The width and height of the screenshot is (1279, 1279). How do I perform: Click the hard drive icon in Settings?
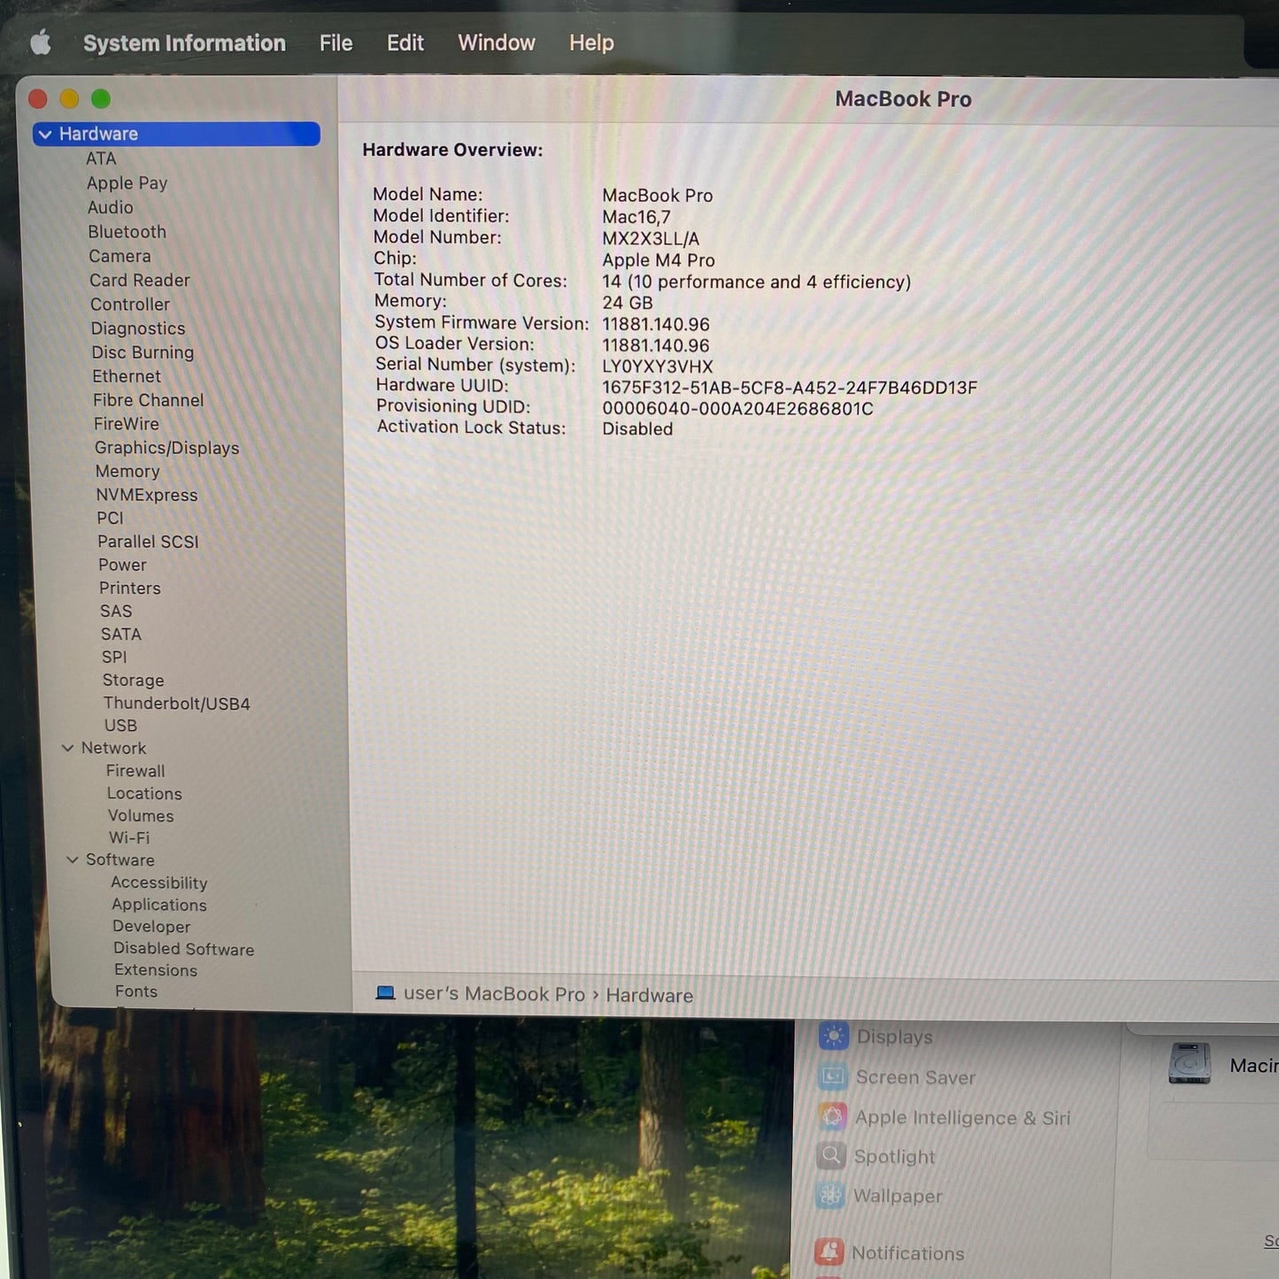pos(1190,1064)
